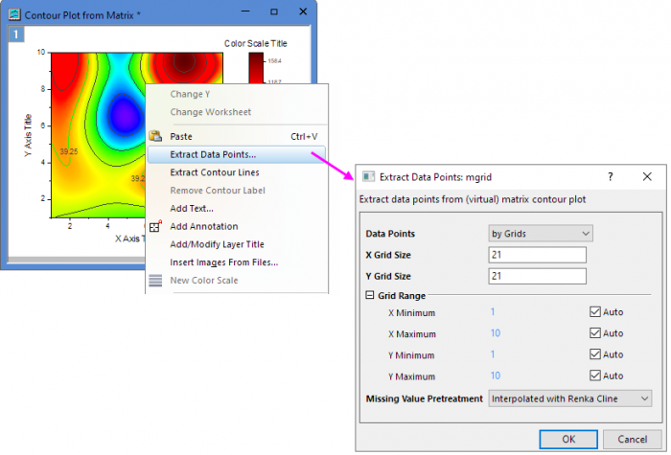Viewport: 671px width, 455px height.
Task: Click the Extract Data Points dialog icon
Action: coord(367,177)
